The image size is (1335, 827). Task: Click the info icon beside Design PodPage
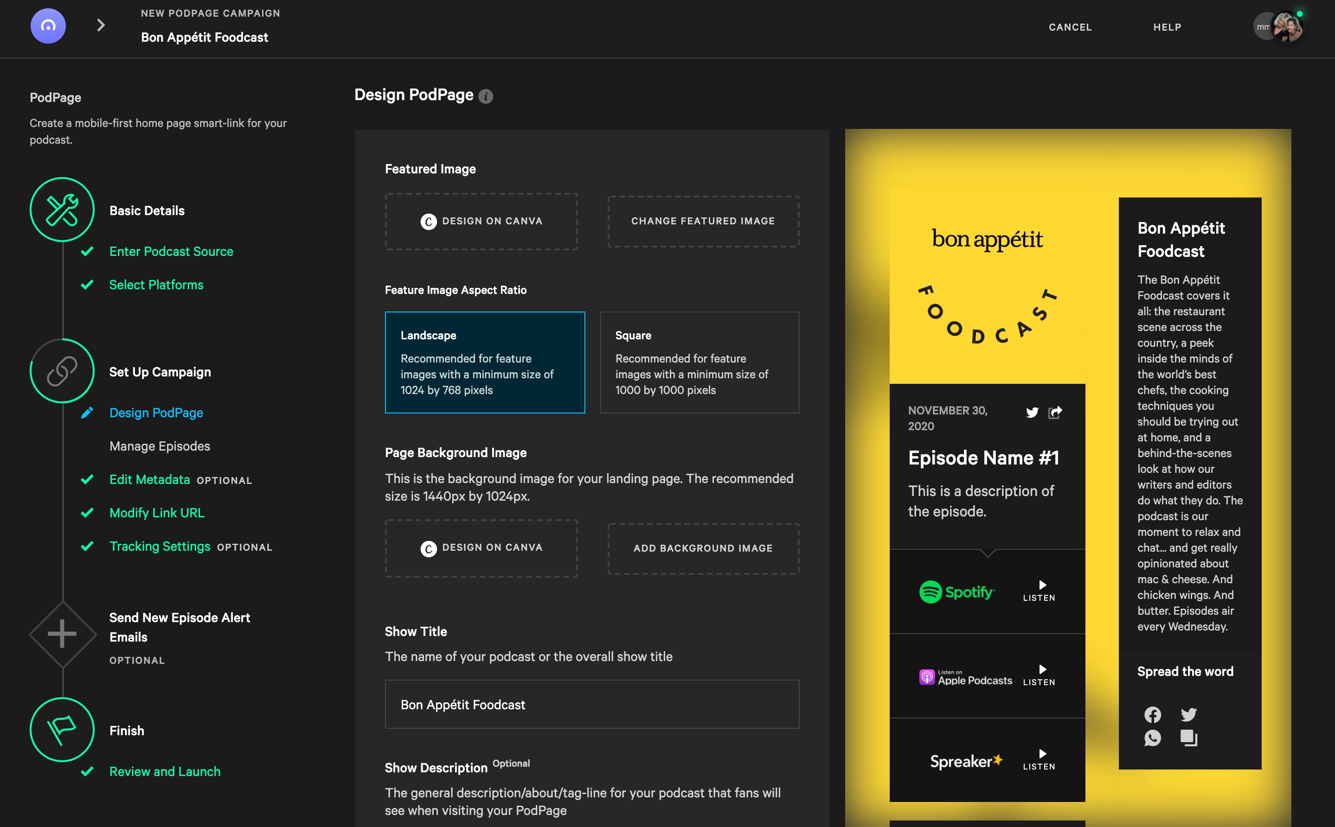(x=485, y=96)
